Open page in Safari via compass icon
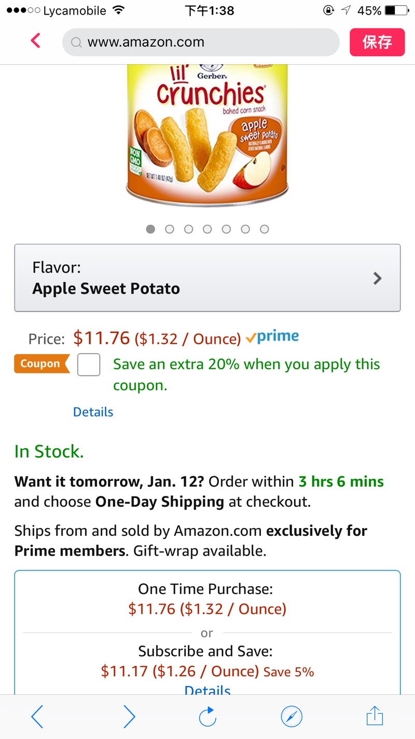The image size is (415, 739). tap(292, 717)
